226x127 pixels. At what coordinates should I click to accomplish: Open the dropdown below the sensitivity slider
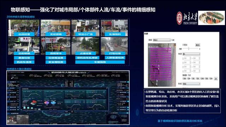pyautogui.click(x=191, y=54)
